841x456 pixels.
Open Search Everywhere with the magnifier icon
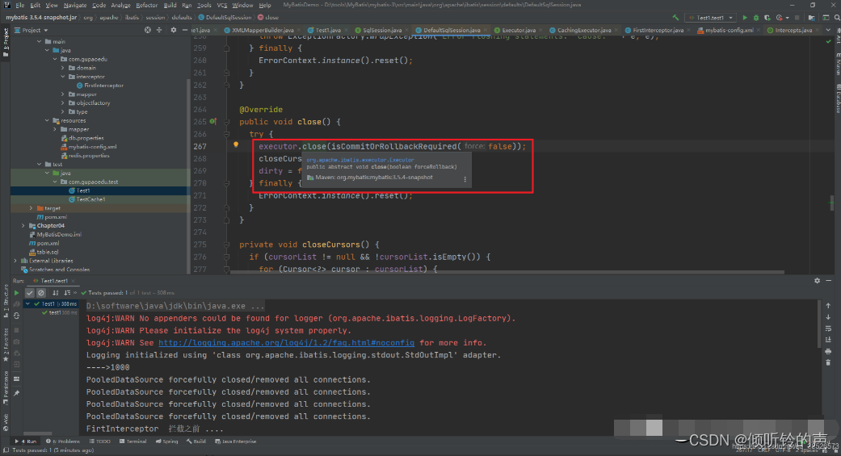click(837, 18)
